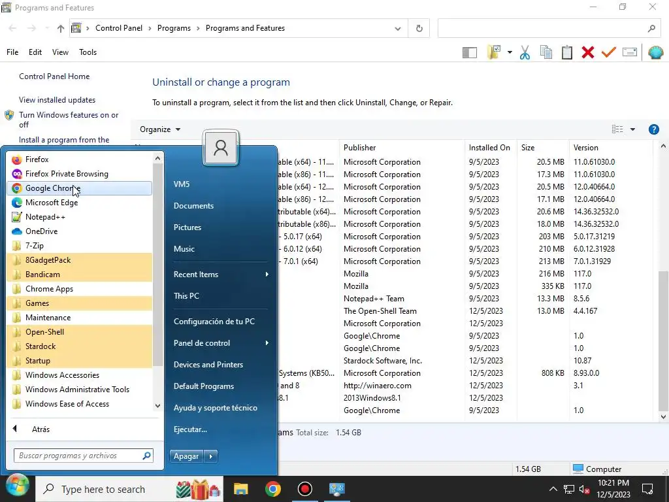Image resolution: width=669 pixels, height=502 pixels.
Task: Open the File menu
Action: click(x=12, y=52)
